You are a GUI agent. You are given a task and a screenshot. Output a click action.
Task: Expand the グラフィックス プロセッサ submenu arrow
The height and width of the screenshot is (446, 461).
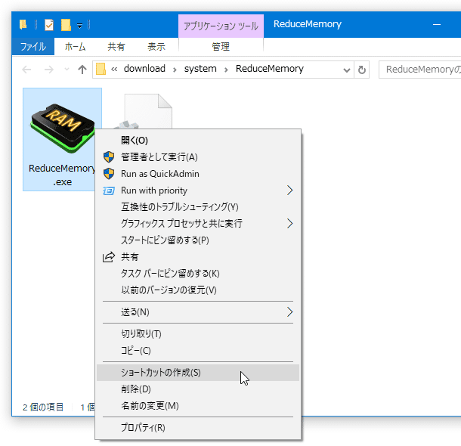290,224
